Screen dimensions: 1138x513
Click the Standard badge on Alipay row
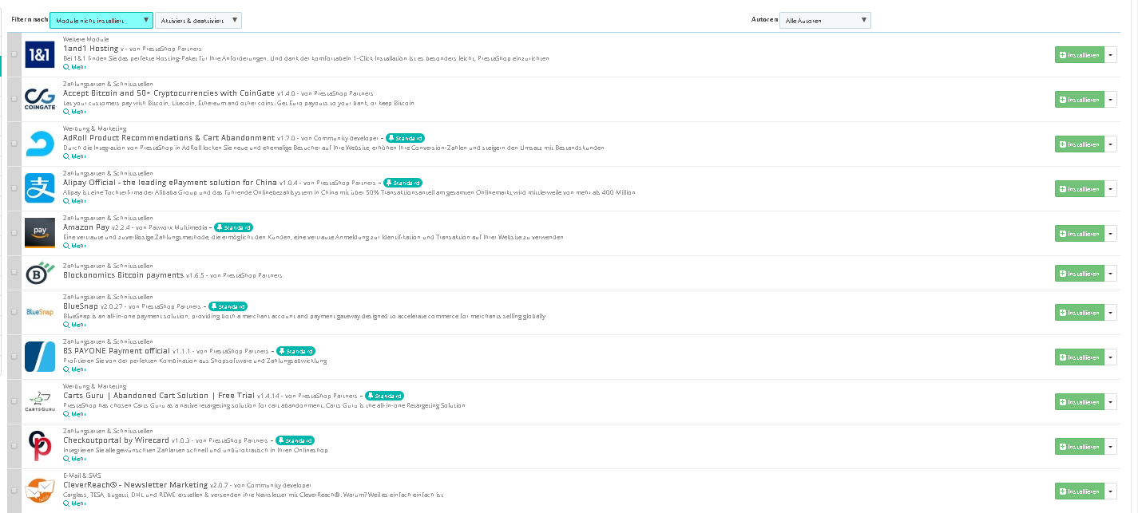402,183
